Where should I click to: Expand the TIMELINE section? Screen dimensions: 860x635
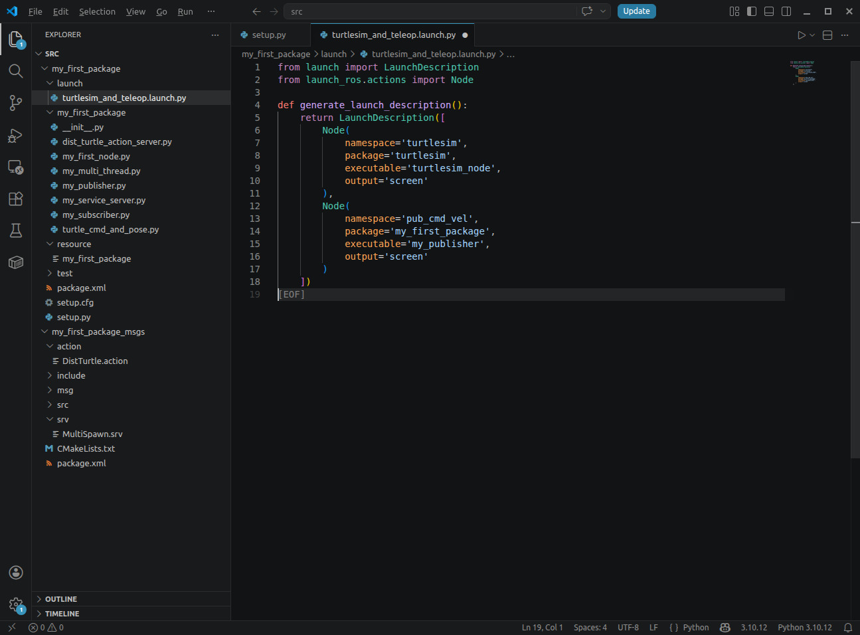[131, 614]
